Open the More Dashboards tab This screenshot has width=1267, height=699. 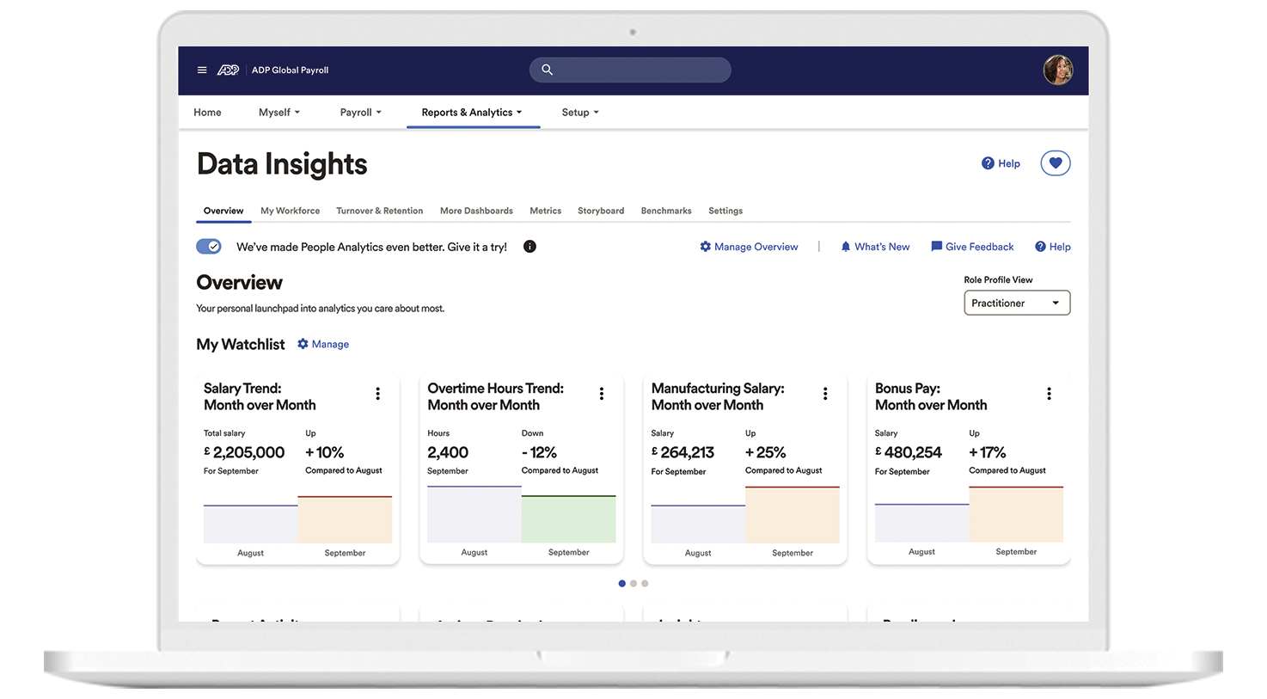(x=476, y=211)
